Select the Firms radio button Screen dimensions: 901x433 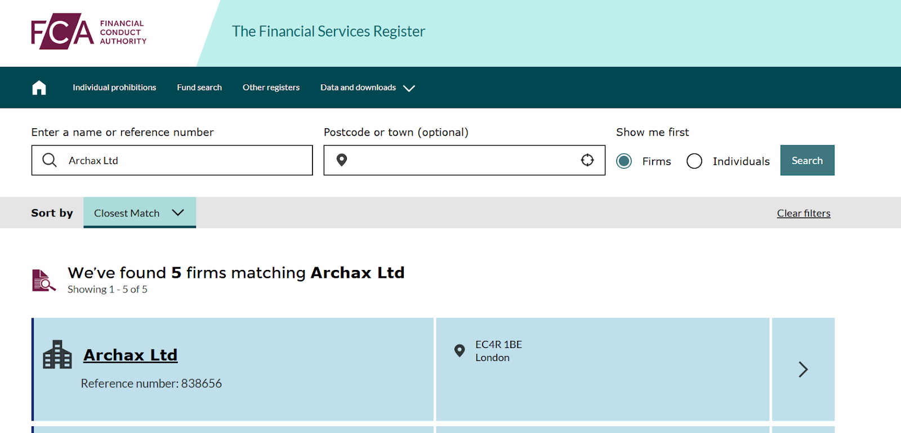[624, 161]
